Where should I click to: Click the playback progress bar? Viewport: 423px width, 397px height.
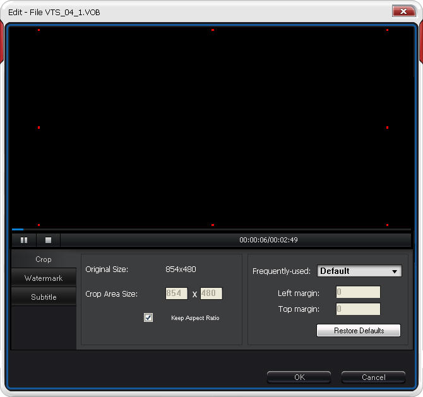coord(211,230)
